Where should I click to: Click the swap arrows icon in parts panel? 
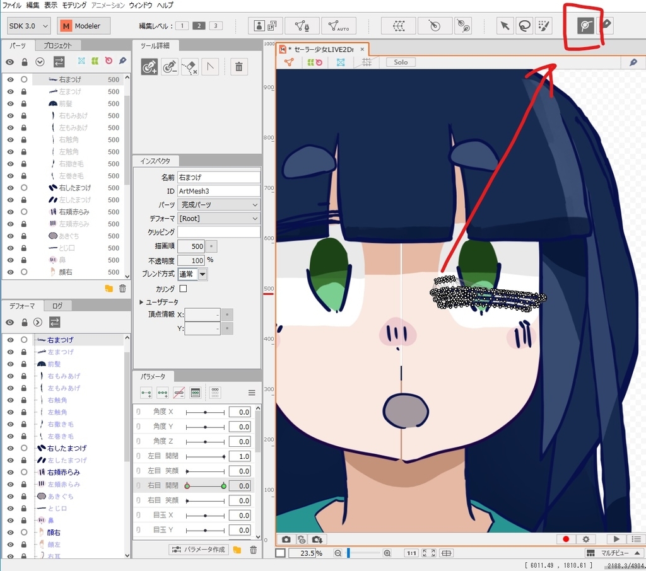(59, 62)
